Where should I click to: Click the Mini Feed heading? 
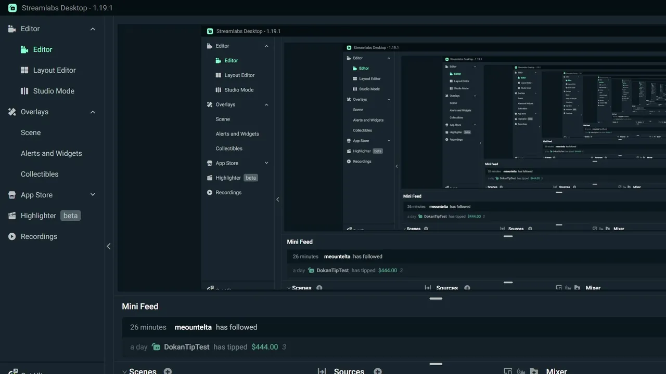[140, 306]
